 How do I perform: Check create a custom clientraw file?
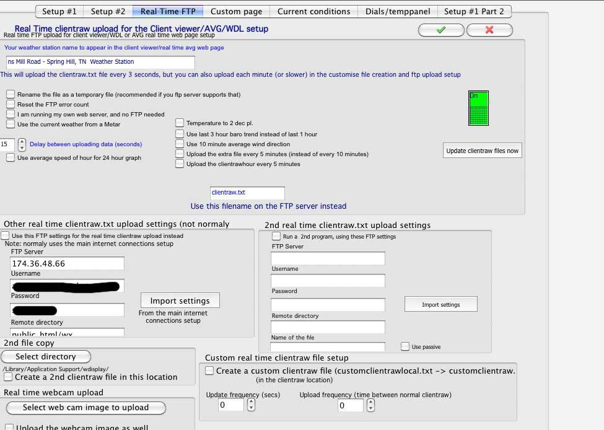click(x=209, y=371)
